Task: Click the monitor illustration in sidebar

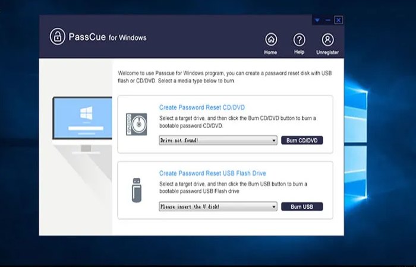Action: click(82, 125)
